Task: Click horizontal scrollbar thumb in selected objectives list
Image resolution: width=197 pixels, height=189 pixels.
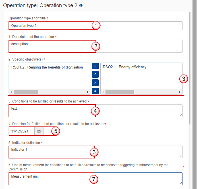Action: (120, 92)
